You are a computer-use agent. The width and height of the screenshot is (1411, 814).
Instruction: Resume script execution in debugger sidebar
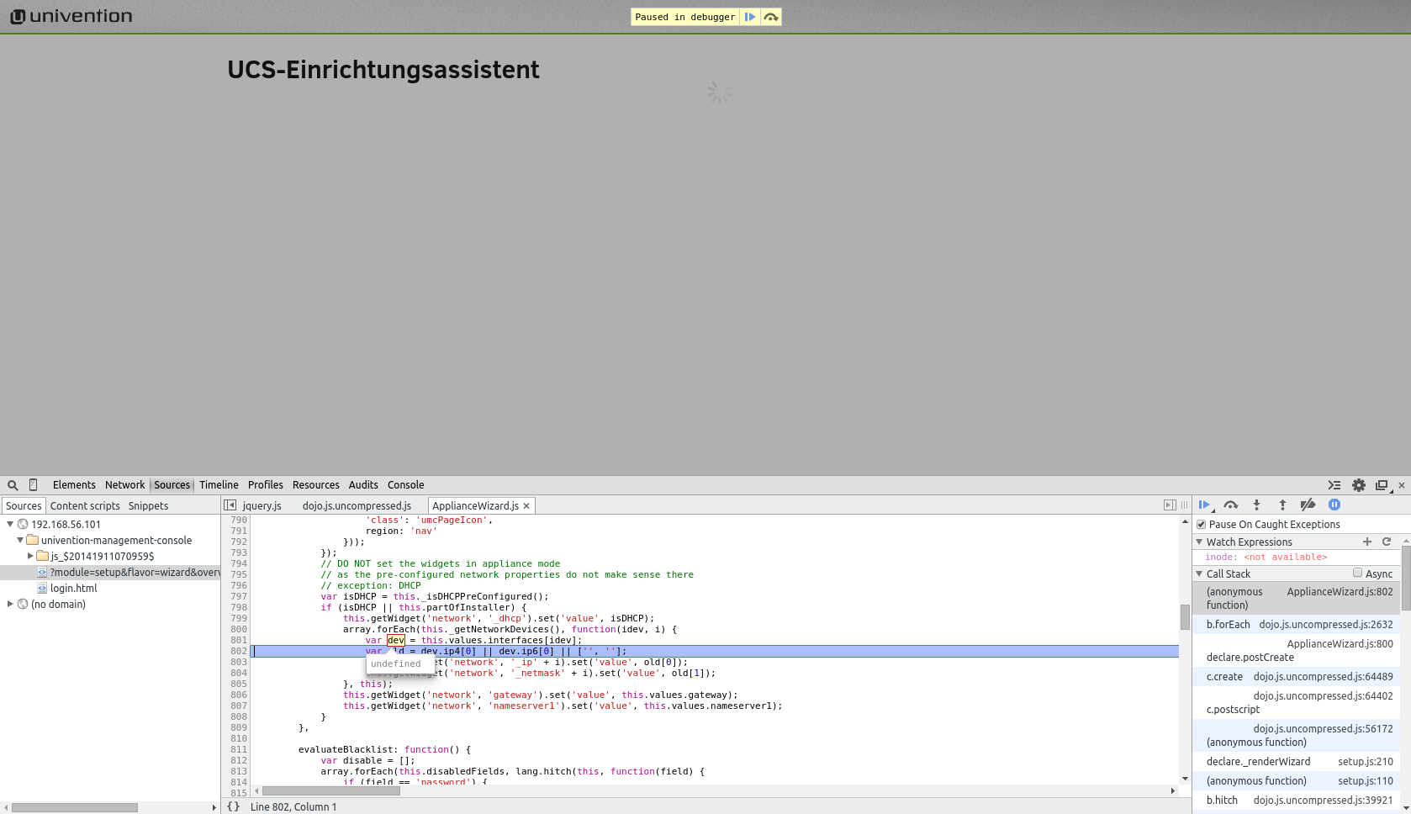[x=1204, y=505]
